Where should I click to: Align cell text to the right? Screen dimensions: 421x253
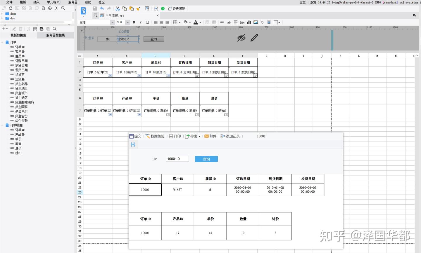tap(167, 22)
